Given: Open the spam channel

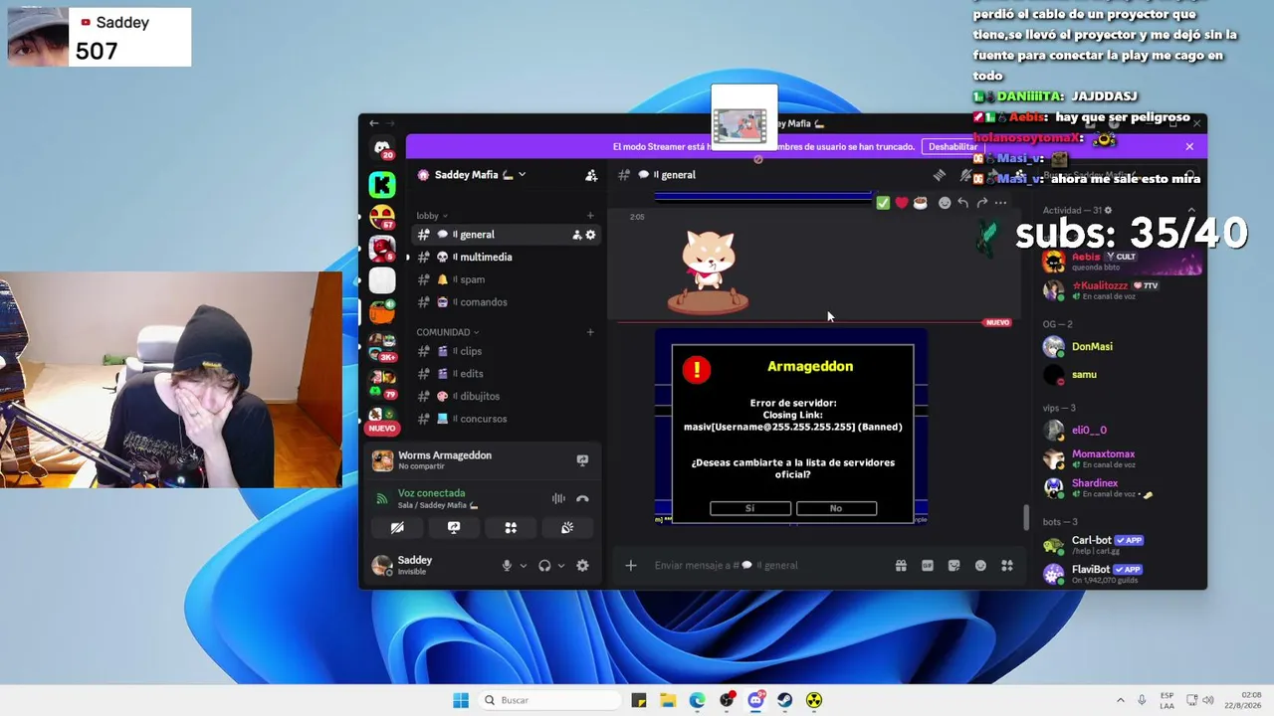Looking at the screenshot, I should (x=507, y=279).
